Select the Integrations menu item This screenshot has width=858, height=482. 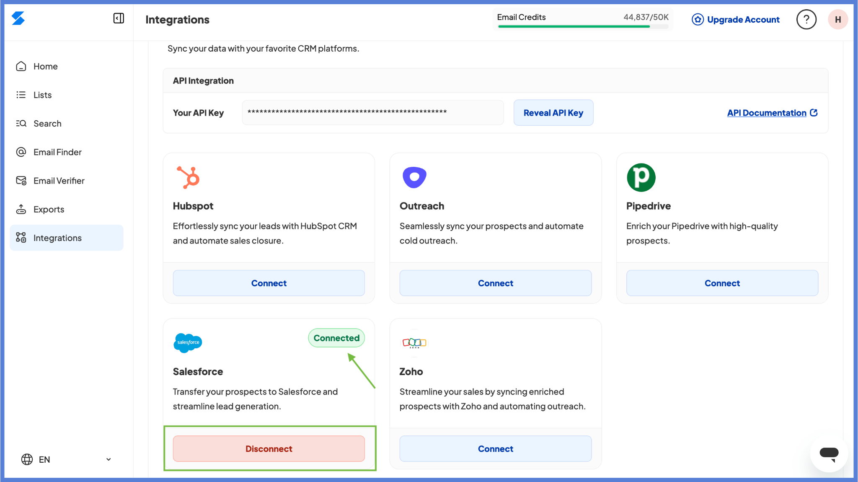pyautogui.click(x=66, y=238)
